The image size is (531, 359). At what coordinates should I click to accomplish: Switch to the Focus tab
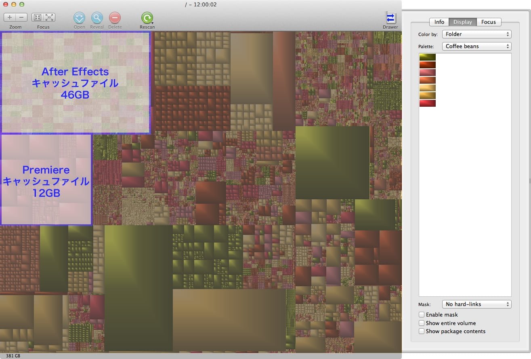click(x=488, y=22)
